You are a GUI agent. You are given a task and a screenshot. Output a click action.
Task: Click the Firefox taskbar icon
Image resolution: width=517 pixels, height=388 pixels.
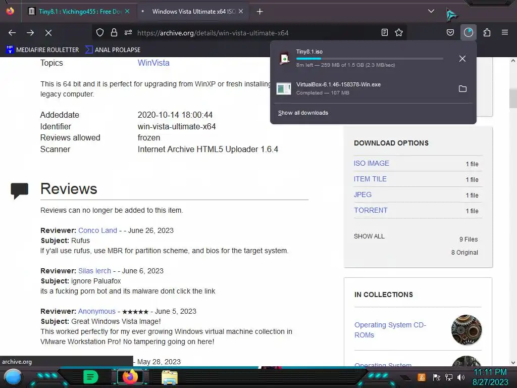pos(130,377)
